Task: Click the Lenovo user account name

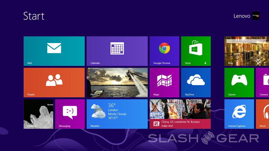Action: (x=242, y=16)
